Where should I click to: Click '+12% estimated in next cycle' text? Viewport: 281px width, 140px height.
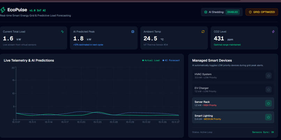pos(88,45)
